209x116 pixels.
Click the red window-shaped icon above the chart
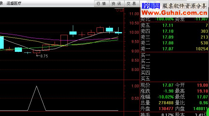point(122,10)
